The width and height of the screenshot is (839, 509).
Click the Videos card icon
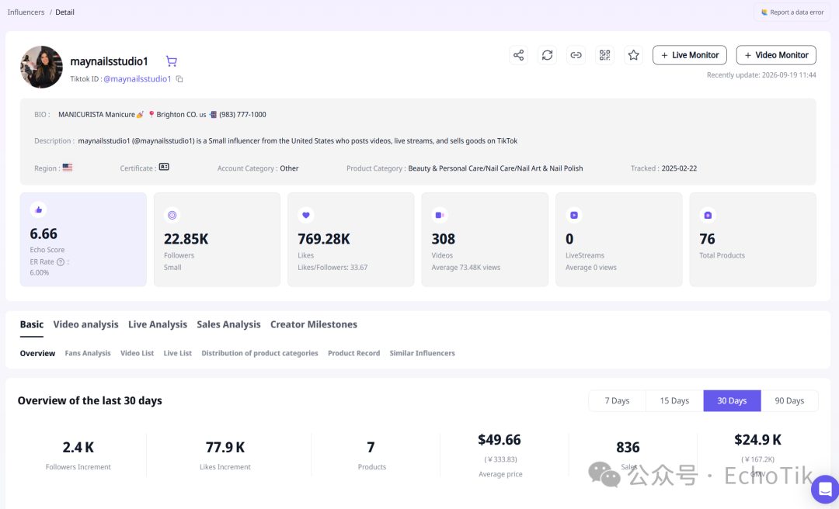tap(440, 215)
